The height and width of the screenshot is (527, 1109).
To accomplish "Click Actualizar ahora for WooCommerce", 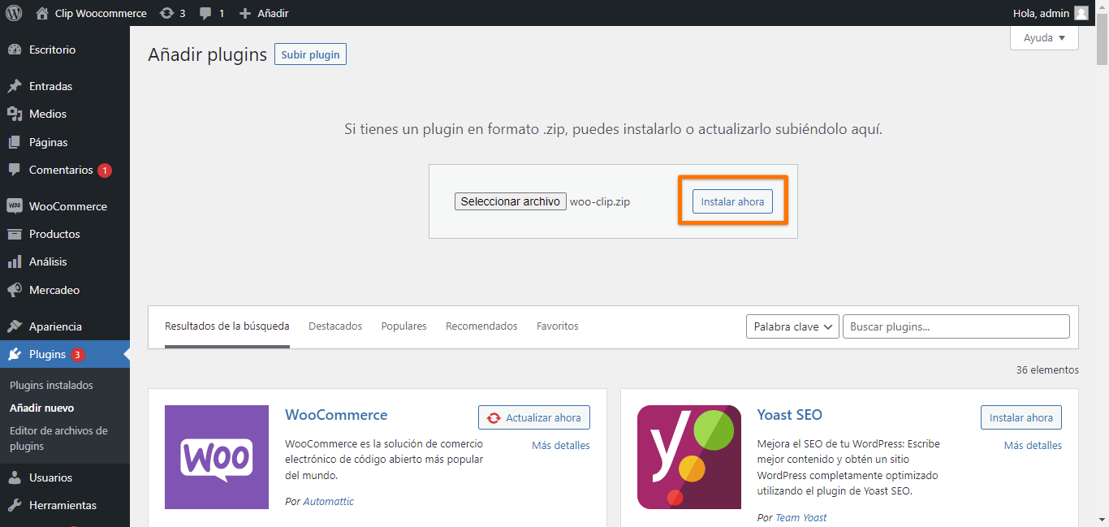I will 534,417.
